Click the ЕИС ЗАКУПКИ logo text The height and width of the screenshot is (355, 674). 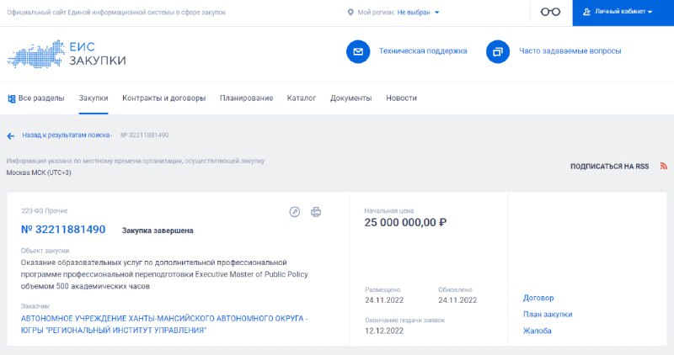click(98, 54)
